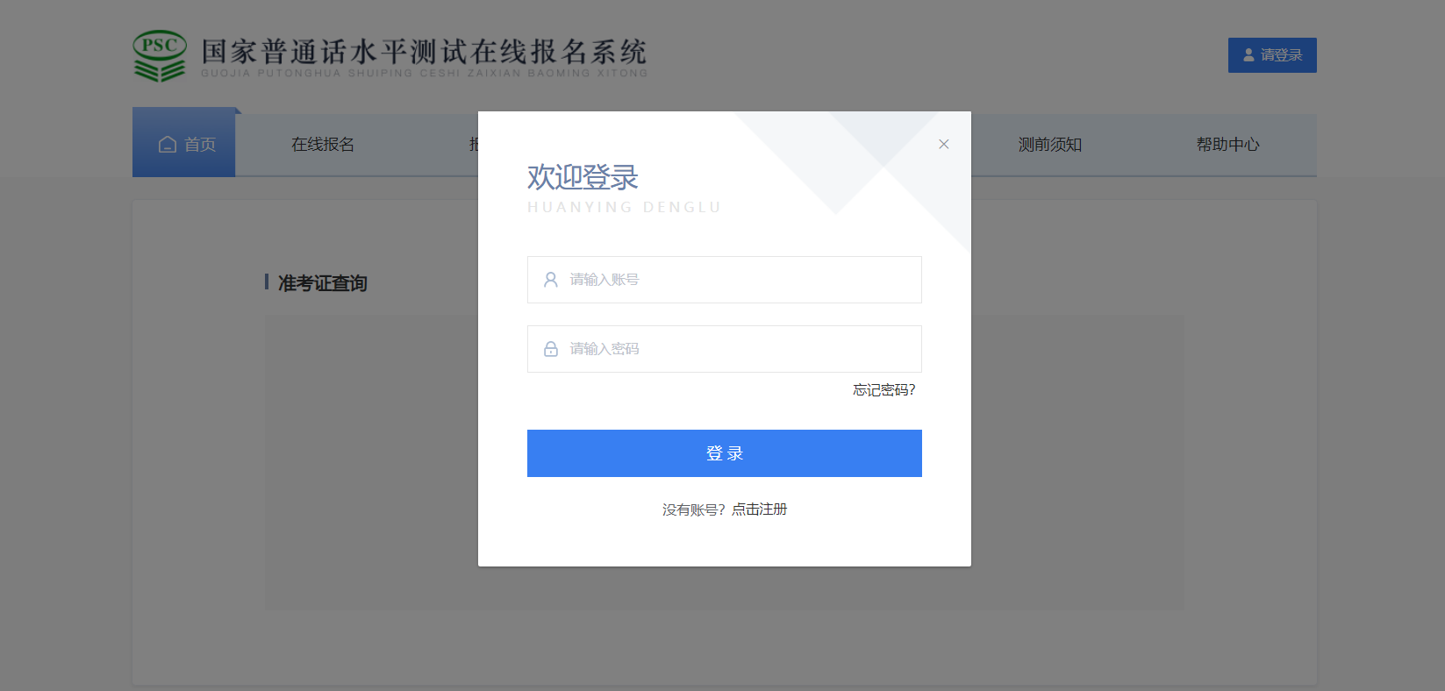Close the login dialog with X

coord(944,145)
